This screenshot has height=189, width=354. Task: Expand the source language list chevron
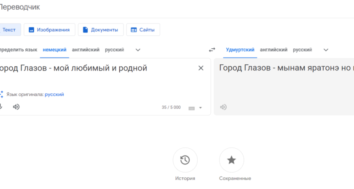point(138,50)
